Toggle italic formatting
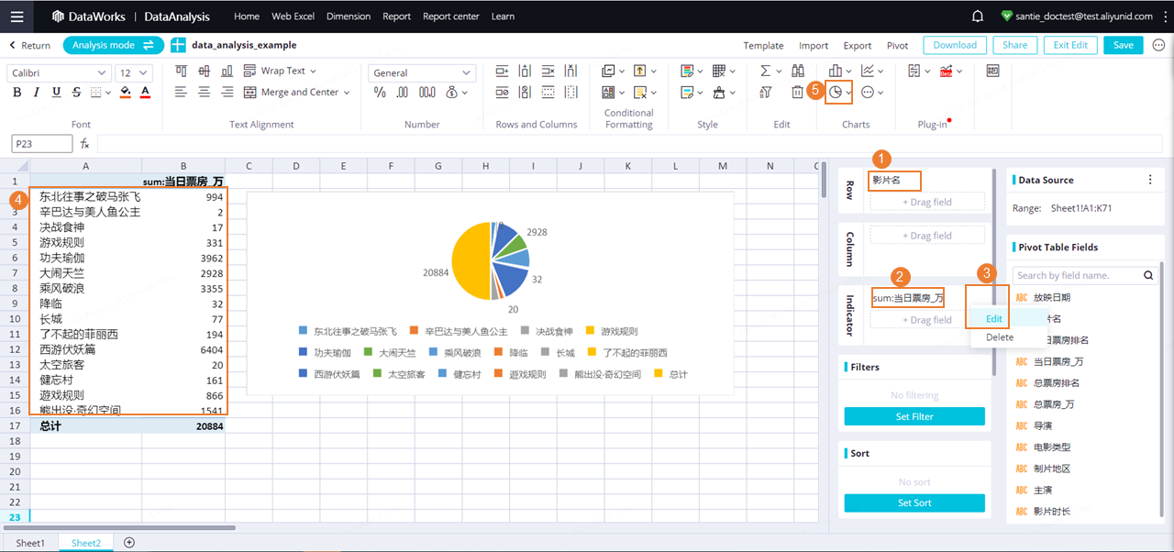 click(37, 92)
